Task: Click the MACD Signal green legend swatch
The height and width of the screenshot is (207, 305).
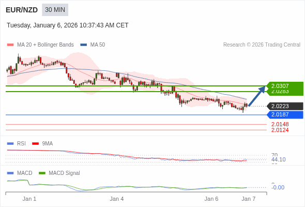Action: (x=42, y=173)
